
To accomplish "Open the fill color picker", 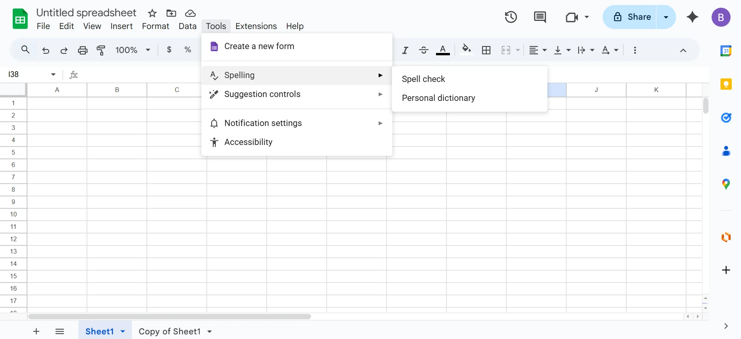I will tap(467, 50).
